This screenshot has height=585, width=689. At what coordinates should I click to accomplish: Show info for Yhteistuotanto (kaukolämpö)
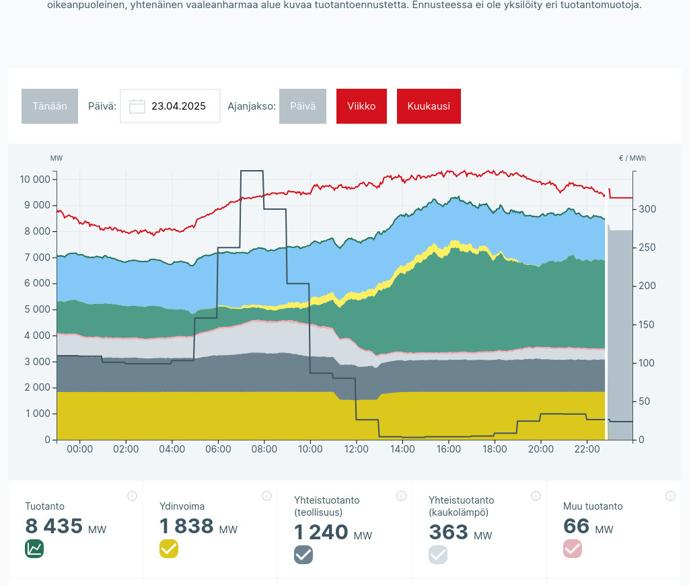[536, 496]
